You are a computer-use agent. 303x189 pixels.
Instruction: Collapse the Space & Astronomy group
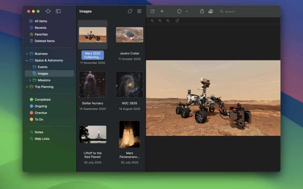click(26, 60)
